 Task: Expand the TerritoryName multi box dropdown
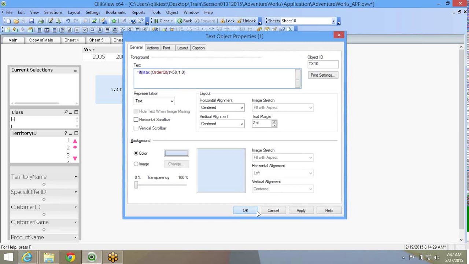click(76, 177)
